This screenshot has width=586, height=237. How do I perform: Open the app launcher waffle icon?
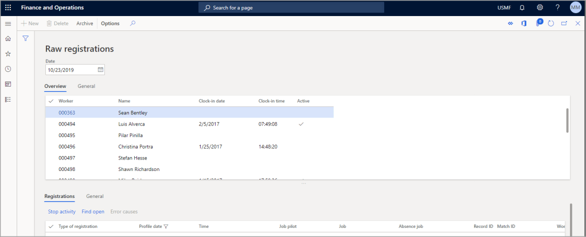point(8,7)
